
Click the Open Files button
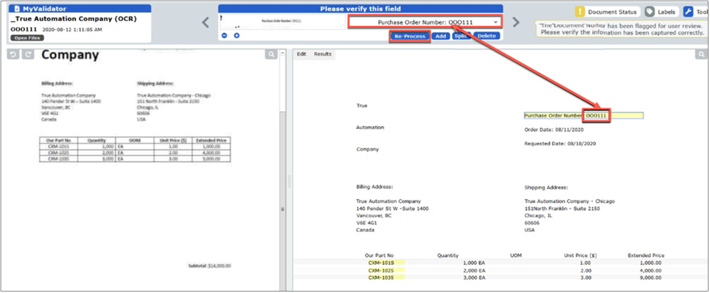27,38
